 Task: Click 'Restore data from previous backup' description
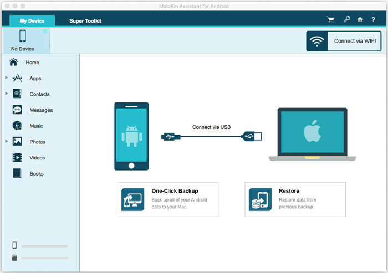(x=298, y=203)
